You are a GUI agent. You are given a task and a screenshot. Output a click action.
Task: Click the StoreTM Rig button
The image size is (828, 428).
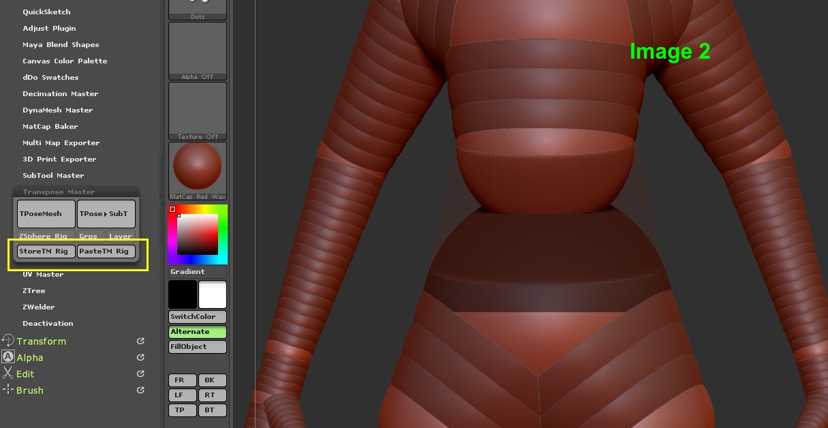click(46, 251)
